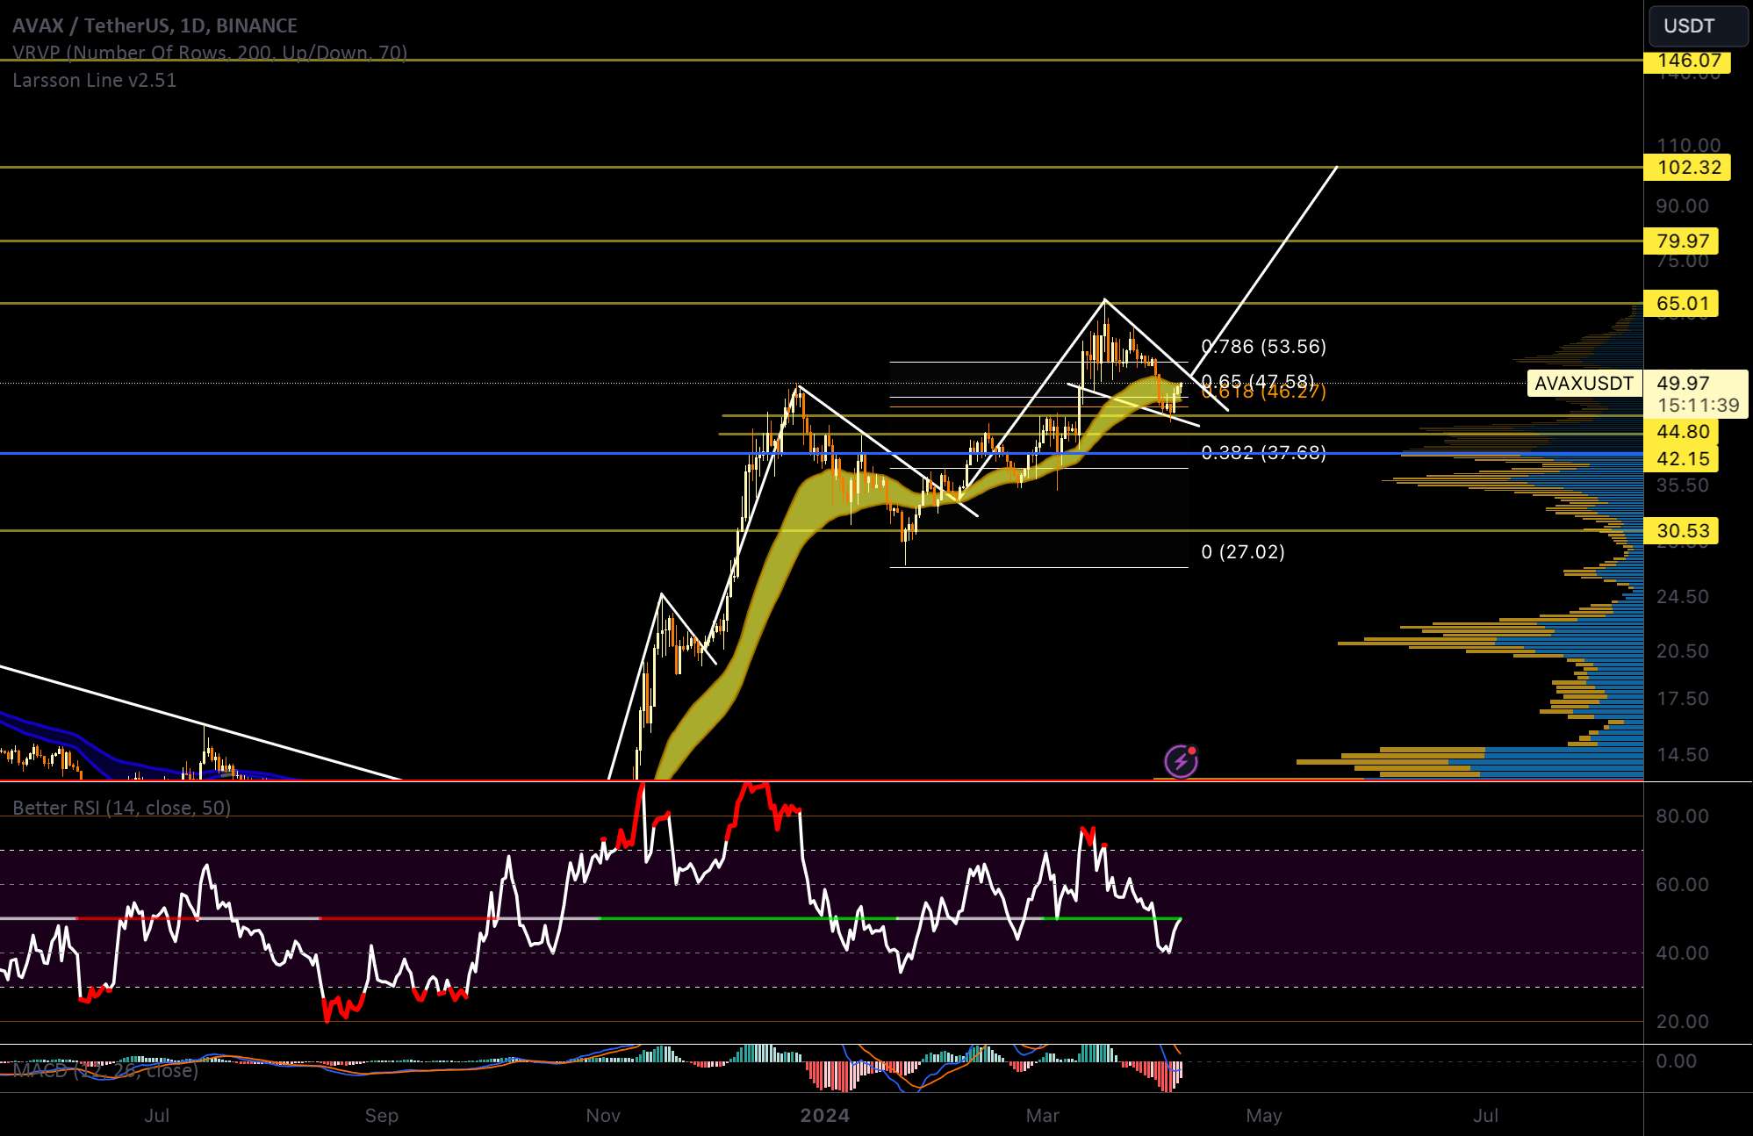
Task: Select the 0.382 (37.68) Fibonacci label
Action: click(1263, 453)
